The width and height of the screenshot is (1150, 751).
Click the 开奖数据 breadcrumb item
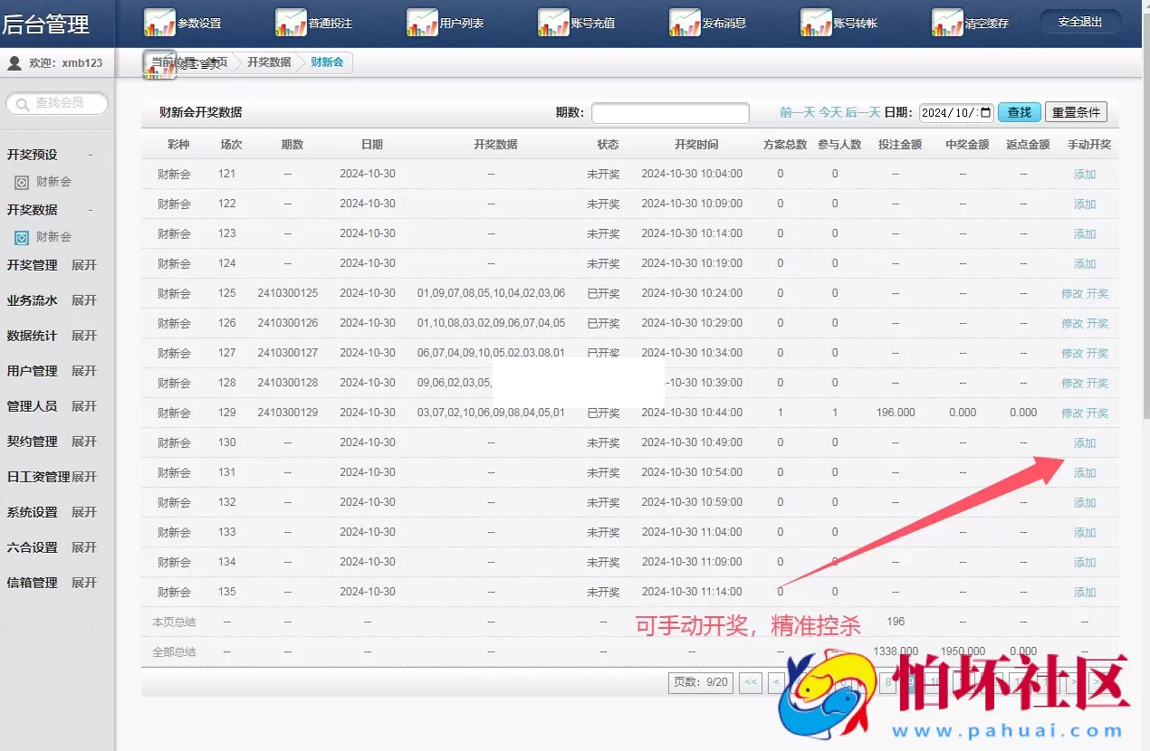268,62
